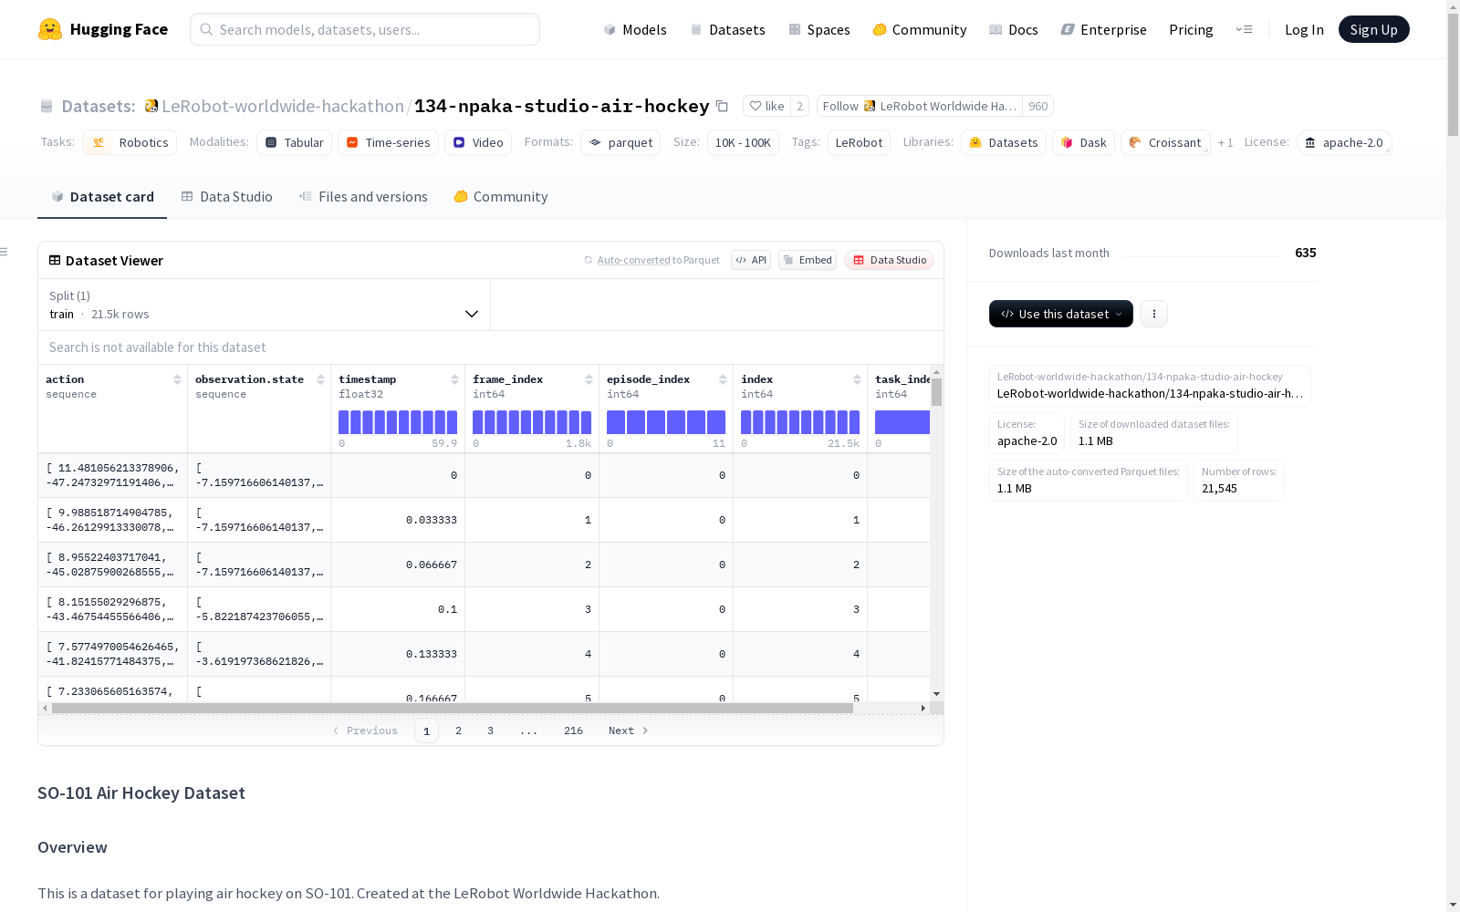Click the three-dot options icon beside Use this dataset

pyautogui.click(x=1154, y=314)
